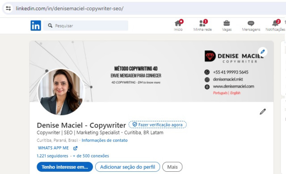The height and width of the screenshot is (174, 286).
Task: Edit banner image with blue pencil icon
Action: (x=262, y=52)
